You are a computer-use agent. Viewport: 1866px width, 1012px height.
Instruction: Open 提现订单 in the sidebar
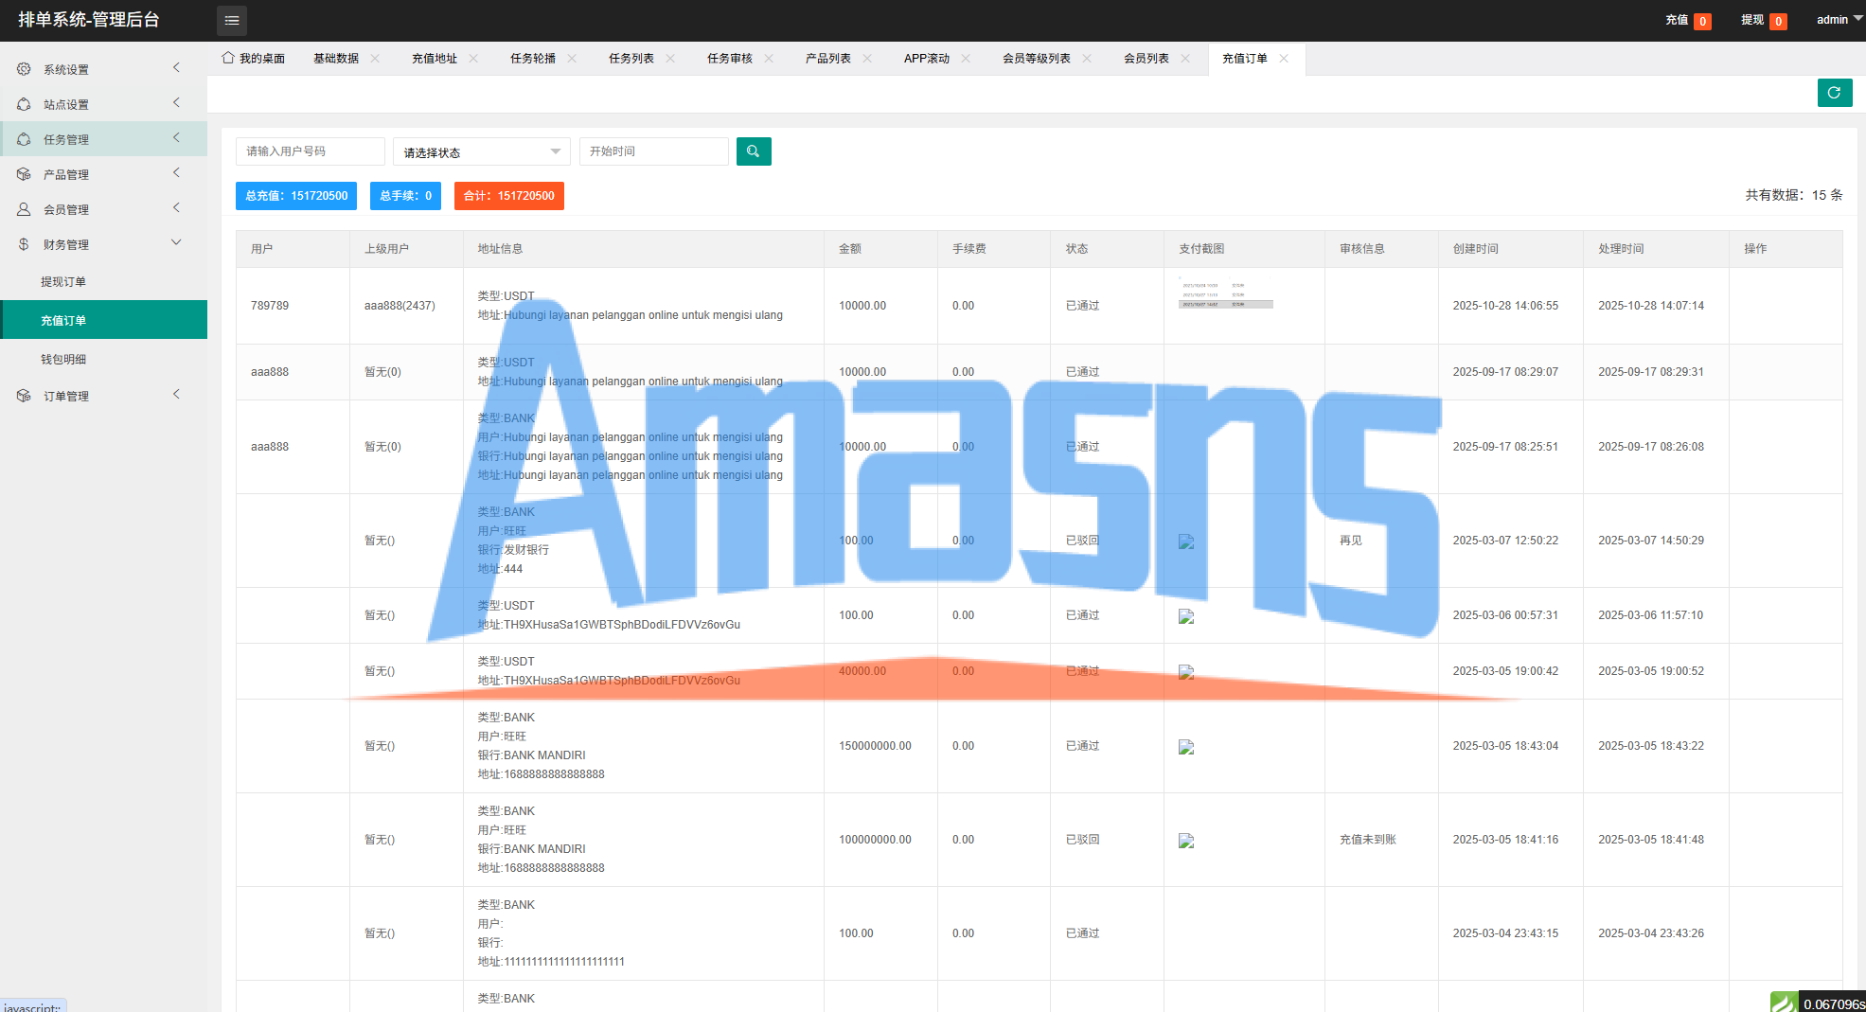click(63, 282)
